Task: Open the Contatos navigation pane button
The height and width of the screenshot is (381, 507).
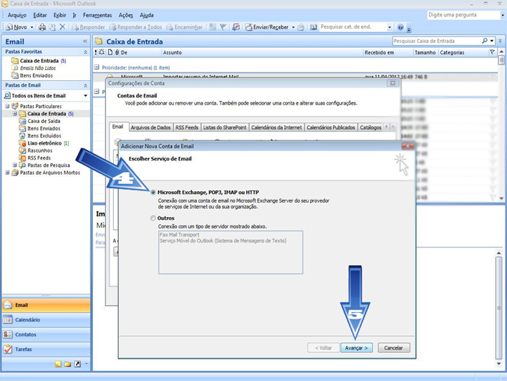Action: [x=46, y=334]
